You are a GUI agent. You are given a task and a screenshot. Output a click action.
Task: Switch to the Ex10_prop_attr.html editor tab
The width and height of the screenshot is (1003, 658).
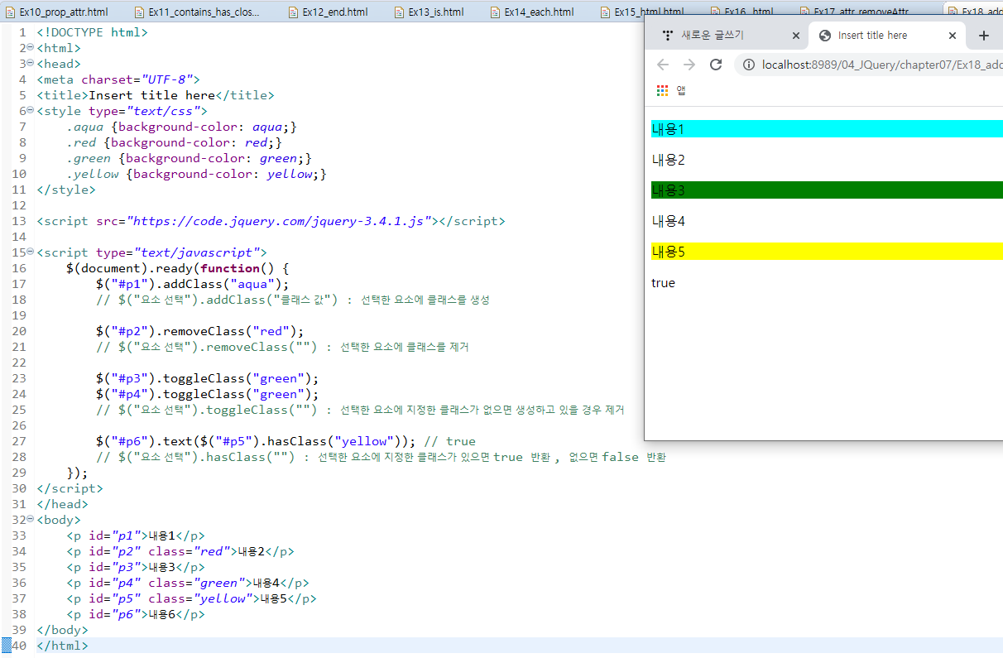56,12
